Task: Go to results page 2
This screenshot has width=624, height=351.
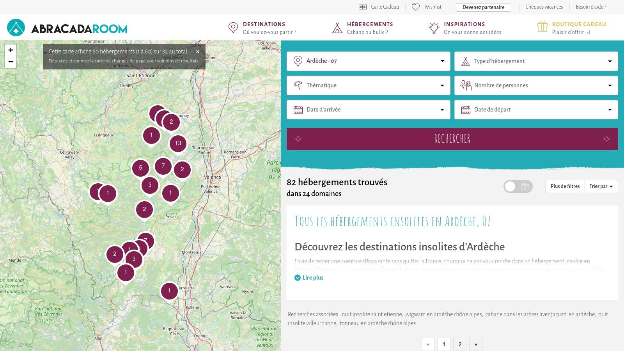Action: [x=460, y=344]
